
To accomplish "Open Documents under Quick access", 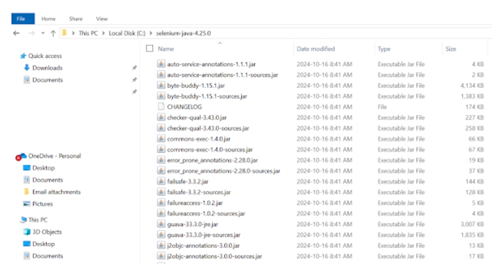I will tap(47, 80).
